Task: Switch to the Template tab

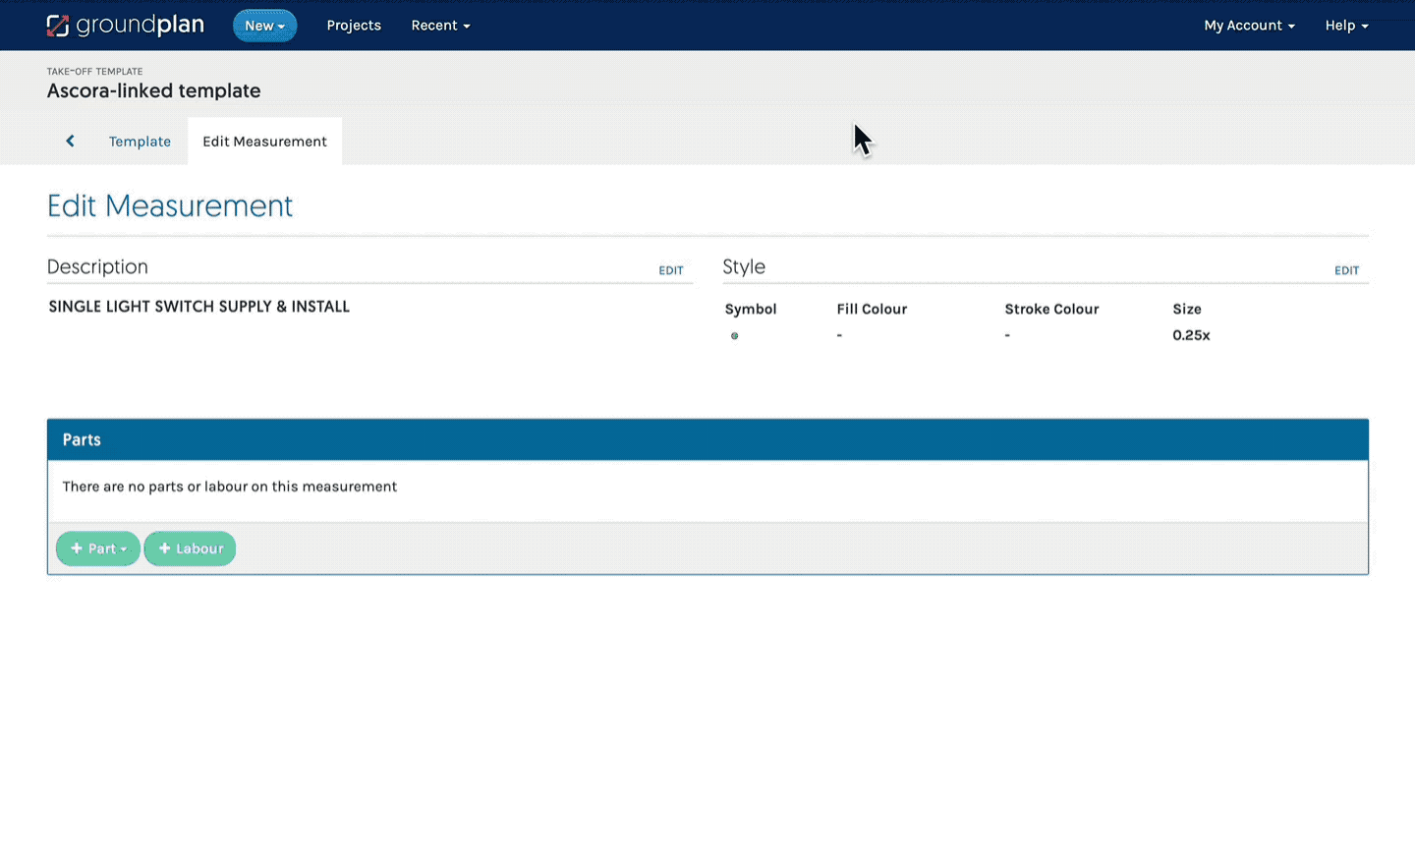Action: [x=140, y=142]
